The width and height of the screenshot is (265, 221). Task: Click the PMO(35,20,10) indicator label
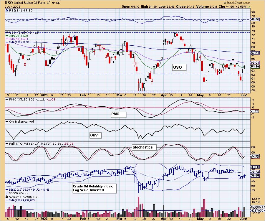[30, 99]
